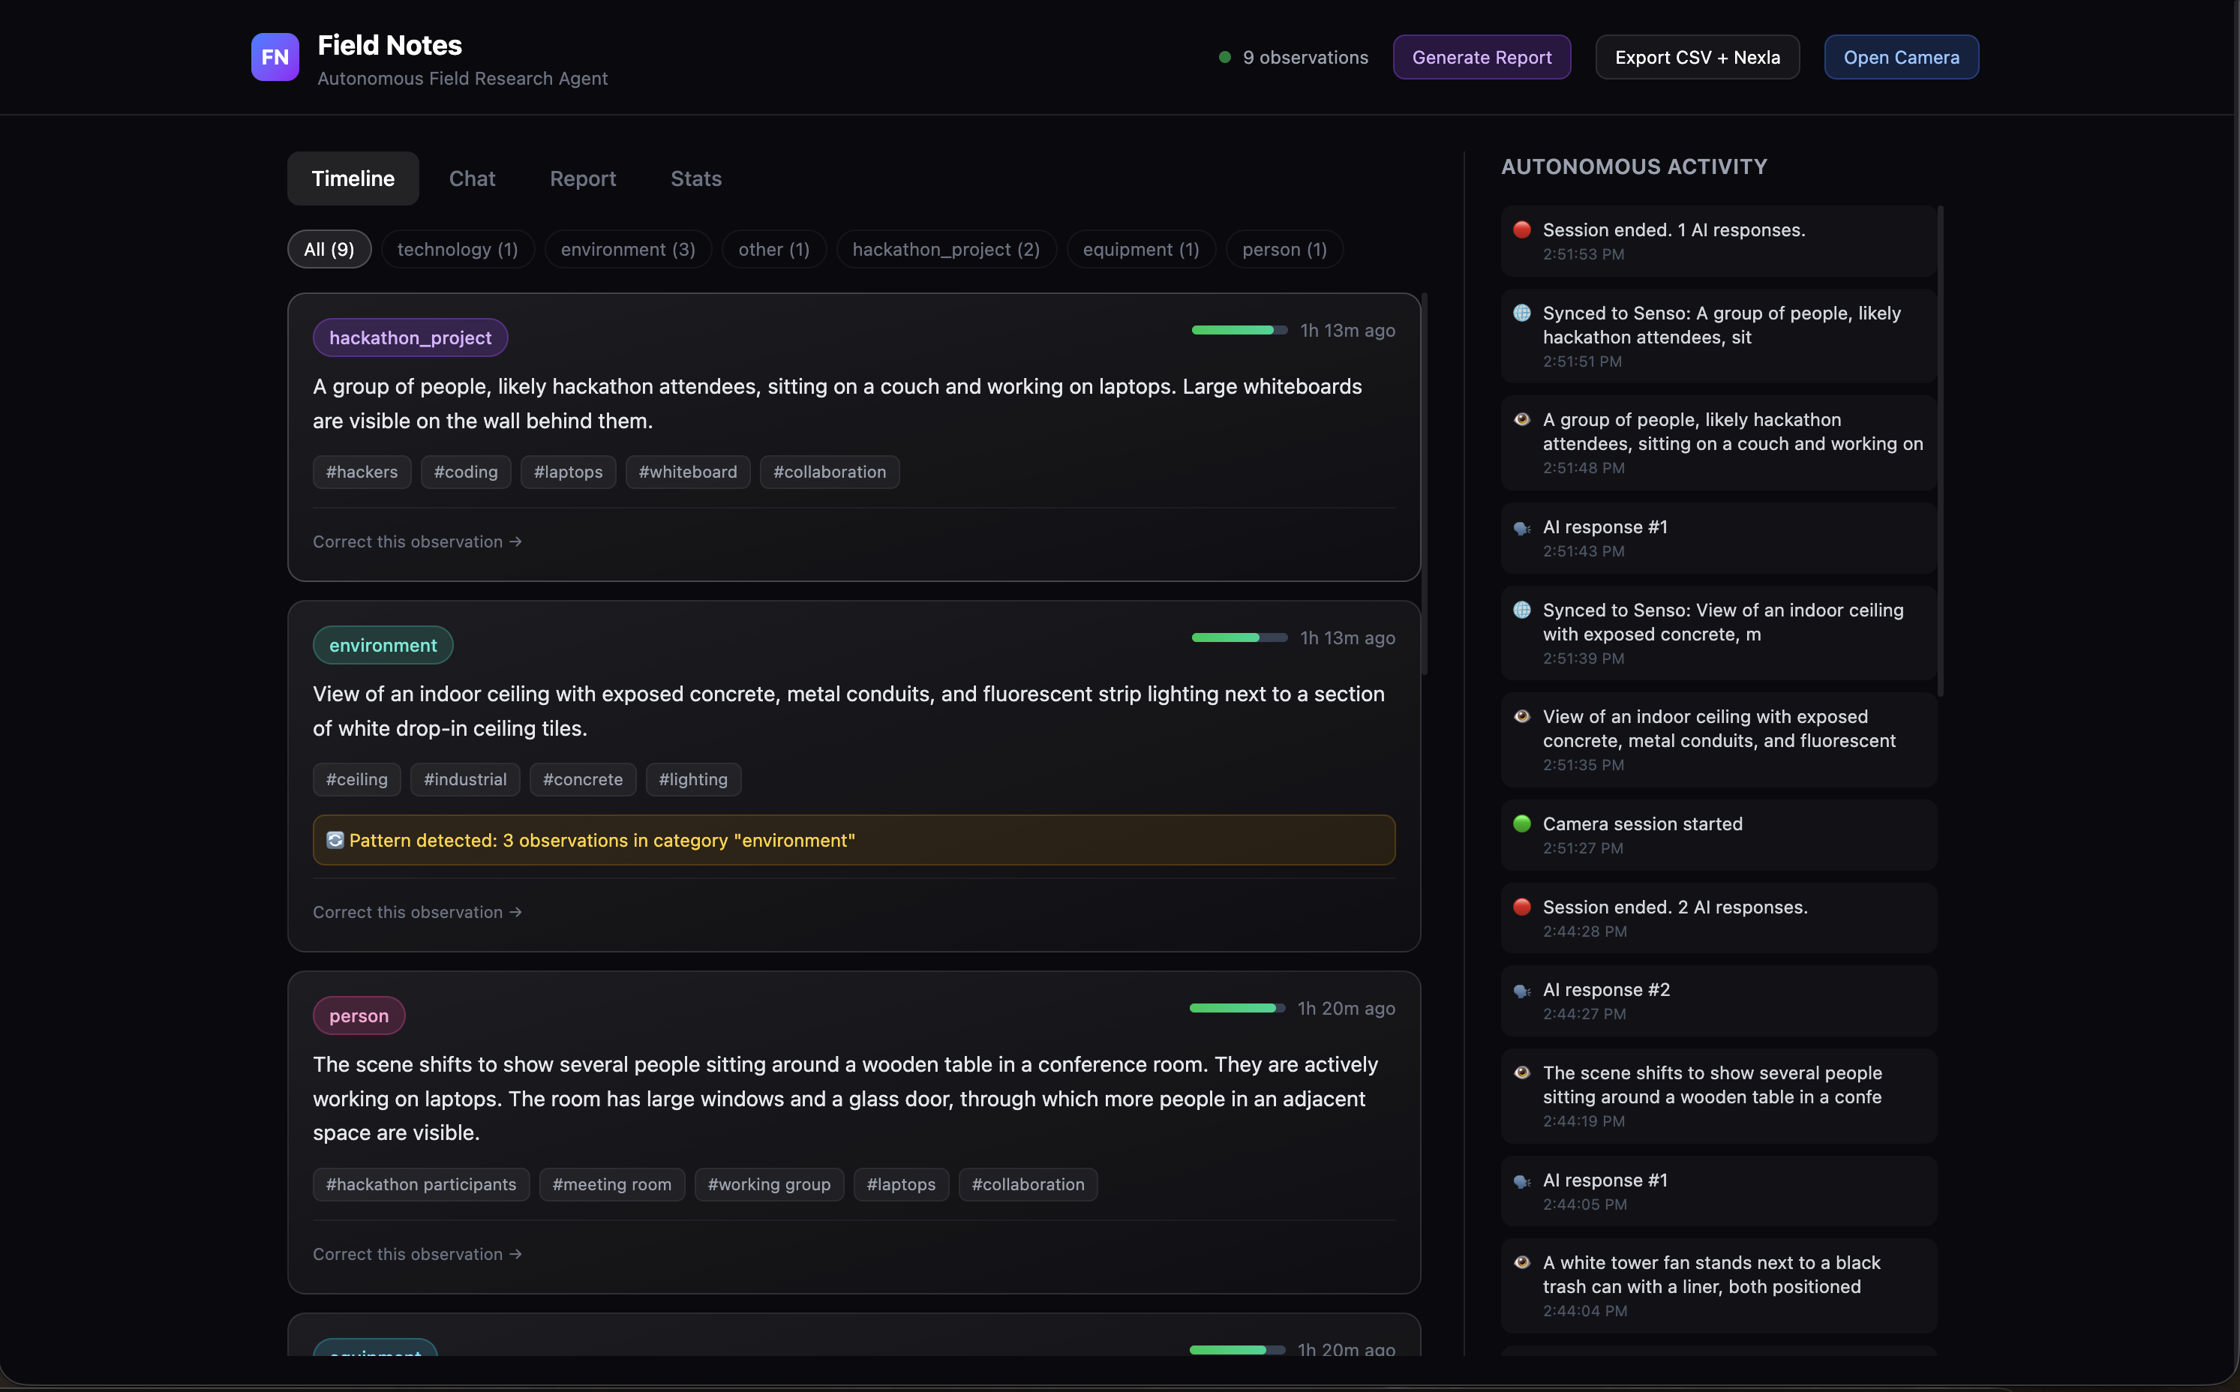This screenshot has width=2240, height=1392.
Task: Open the Stats tab
Action: 696,178
